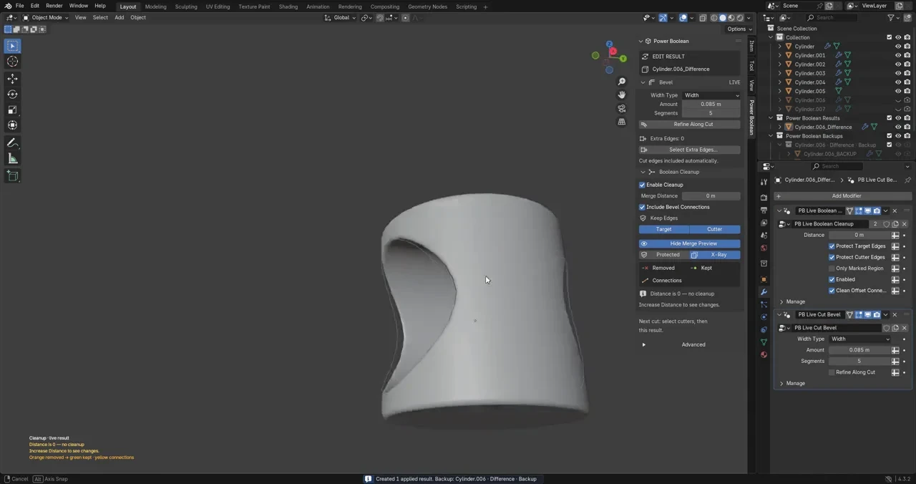
Task: Select the Measure tool
Action: [x=12, y=158]
